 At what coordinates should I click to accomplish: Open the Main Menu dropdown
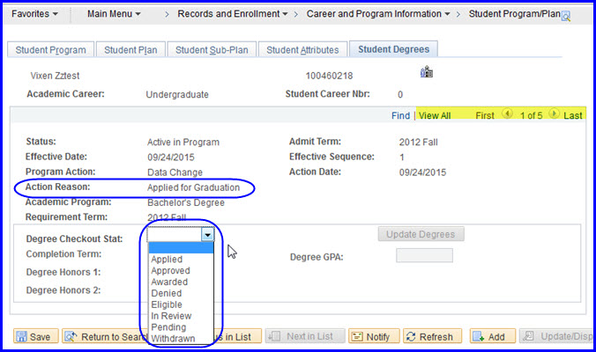tap(114, 14)
